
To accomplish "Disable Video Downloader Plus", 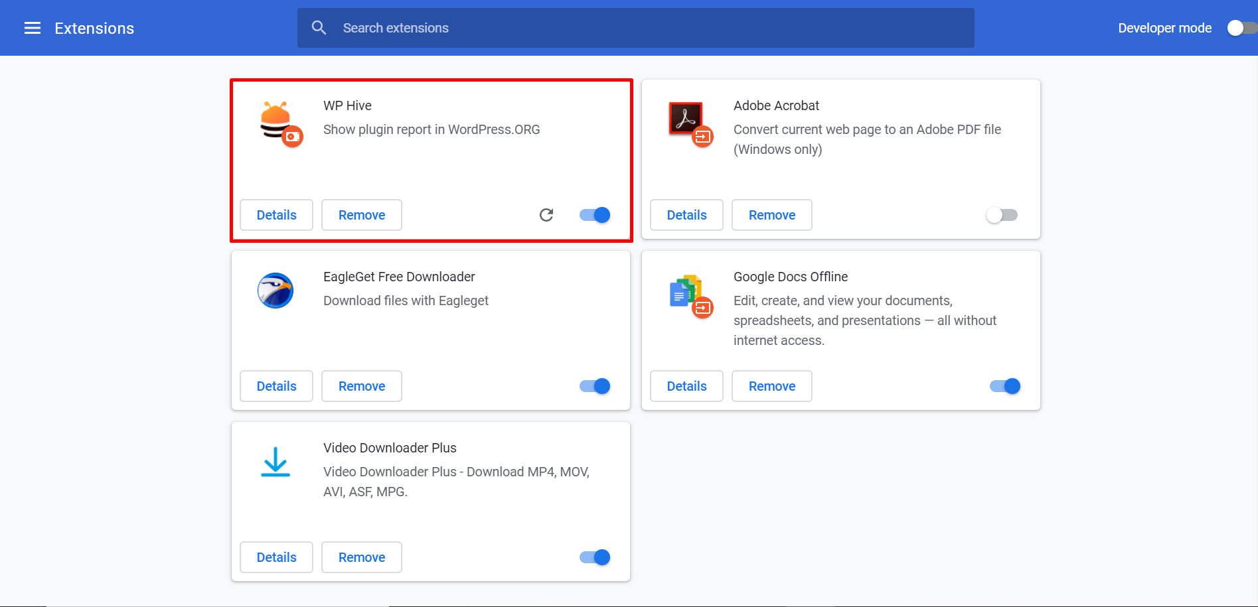I will tap(595, 557).
